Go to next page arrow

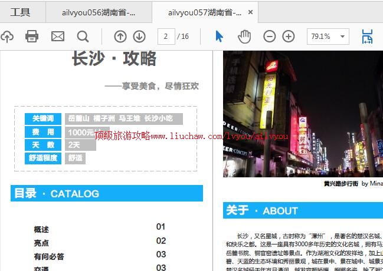[x=139, y=37]
